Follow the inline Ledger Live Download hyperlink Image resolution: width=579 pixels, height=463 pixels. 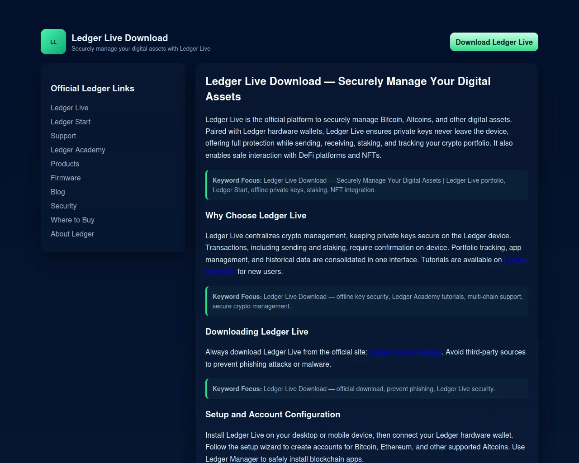pos(406,352)
